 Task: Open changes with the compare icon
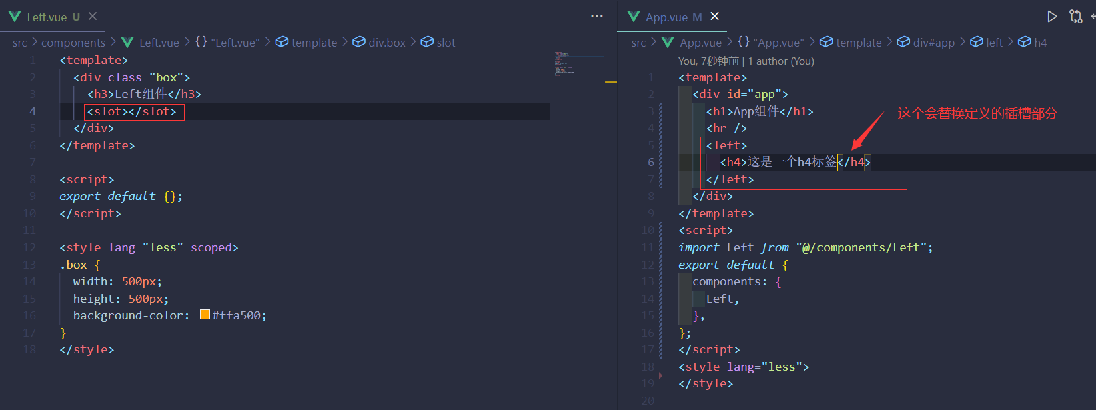(1075, 16)
